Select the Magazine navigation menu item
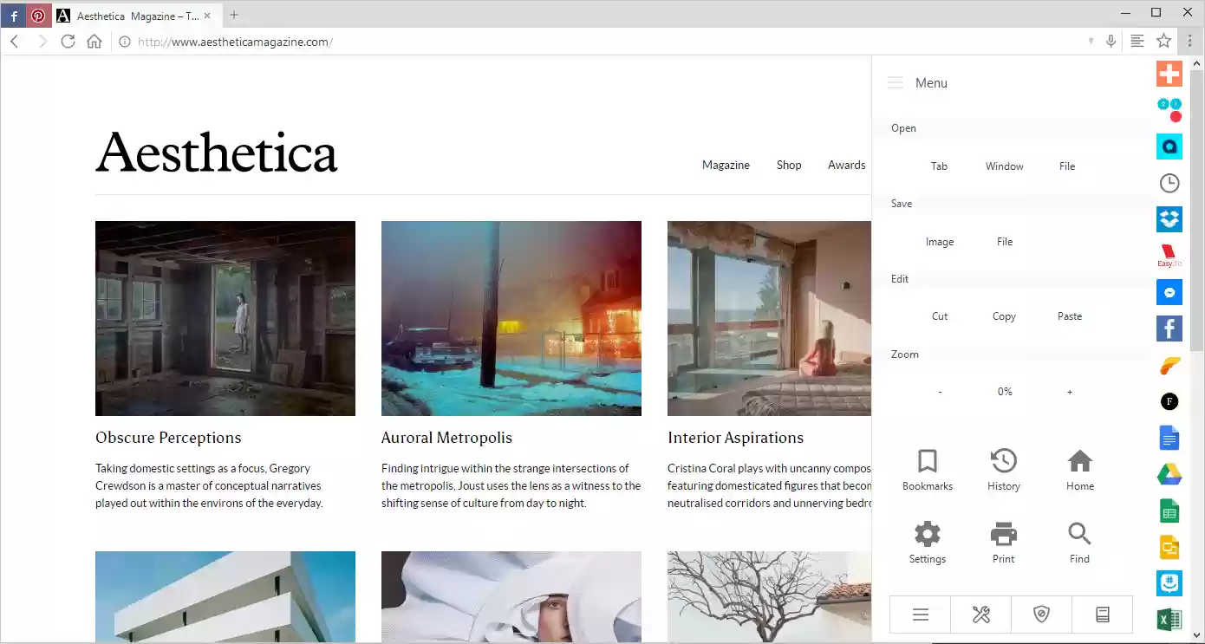Screen dimensions: 1205x644 (x=726, y=165)
